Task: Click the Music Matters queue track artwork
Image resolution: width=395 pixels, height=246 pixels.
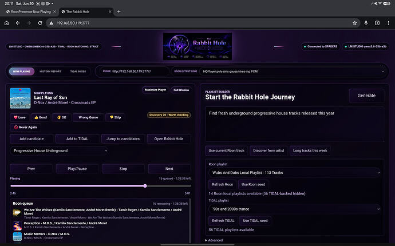Action: tap(17, 236)
